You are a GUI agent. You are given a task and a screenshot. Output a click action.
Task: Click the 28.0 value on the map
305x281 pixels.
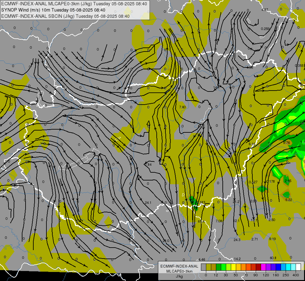pyautogui.click(x=166, y=241)
